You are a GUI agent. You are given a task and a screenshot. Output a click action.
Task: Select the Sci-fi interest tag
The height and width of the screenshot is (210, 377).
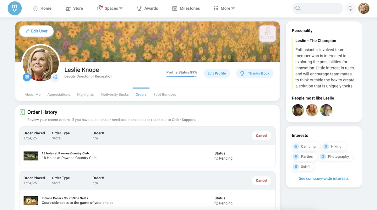(x=302, y=166)
